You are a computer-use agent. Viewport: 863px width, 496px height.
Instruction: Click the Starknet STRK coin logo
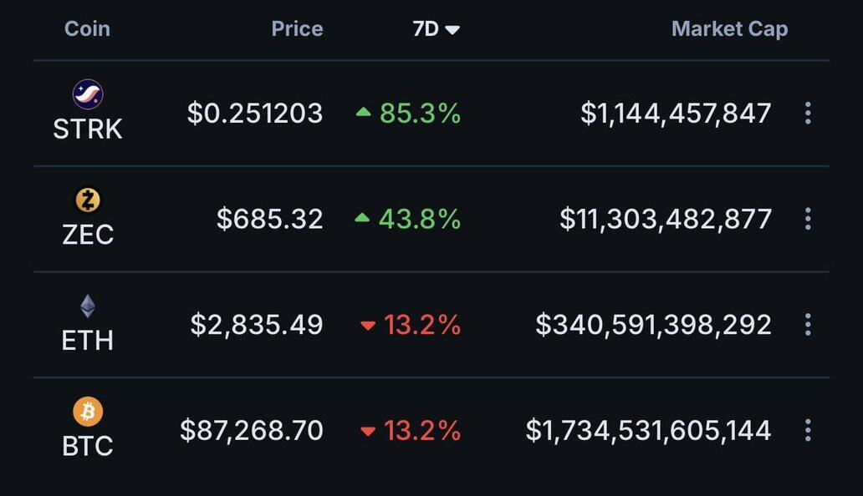pyautogui.click(x=88, y=94)
